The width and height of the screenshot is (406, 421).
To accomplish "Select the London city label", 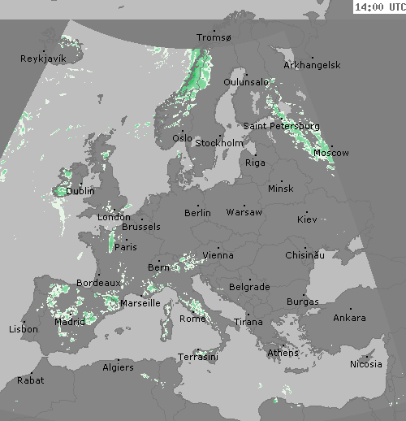I will coord(114,217).
